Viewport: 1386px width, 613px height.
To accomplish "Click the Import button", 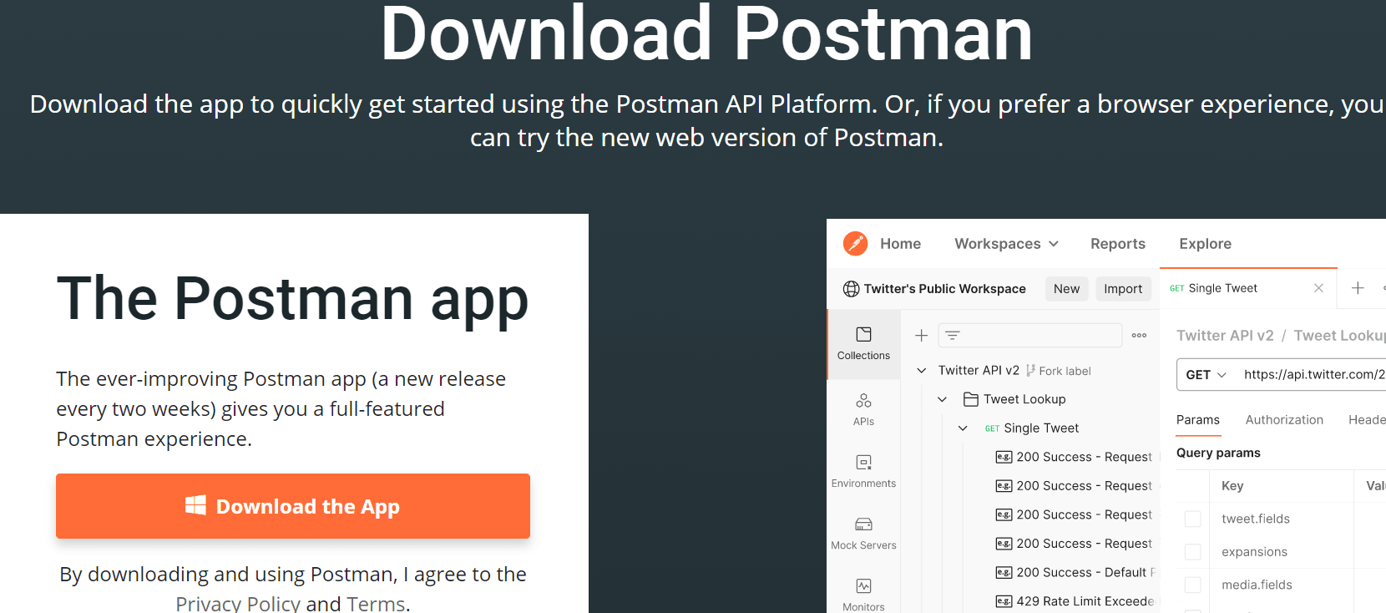I will [1123, 289].
